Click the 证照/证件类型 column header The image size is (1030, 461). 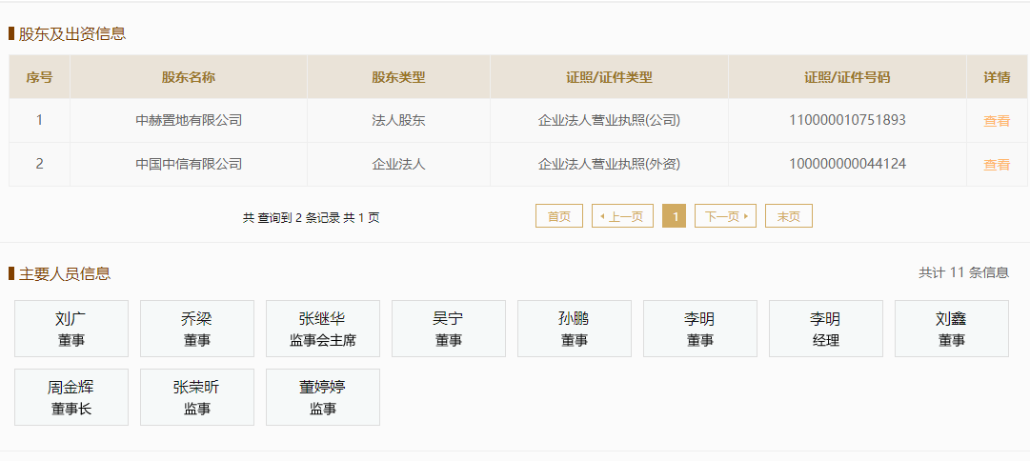click(x=609, y=77)
